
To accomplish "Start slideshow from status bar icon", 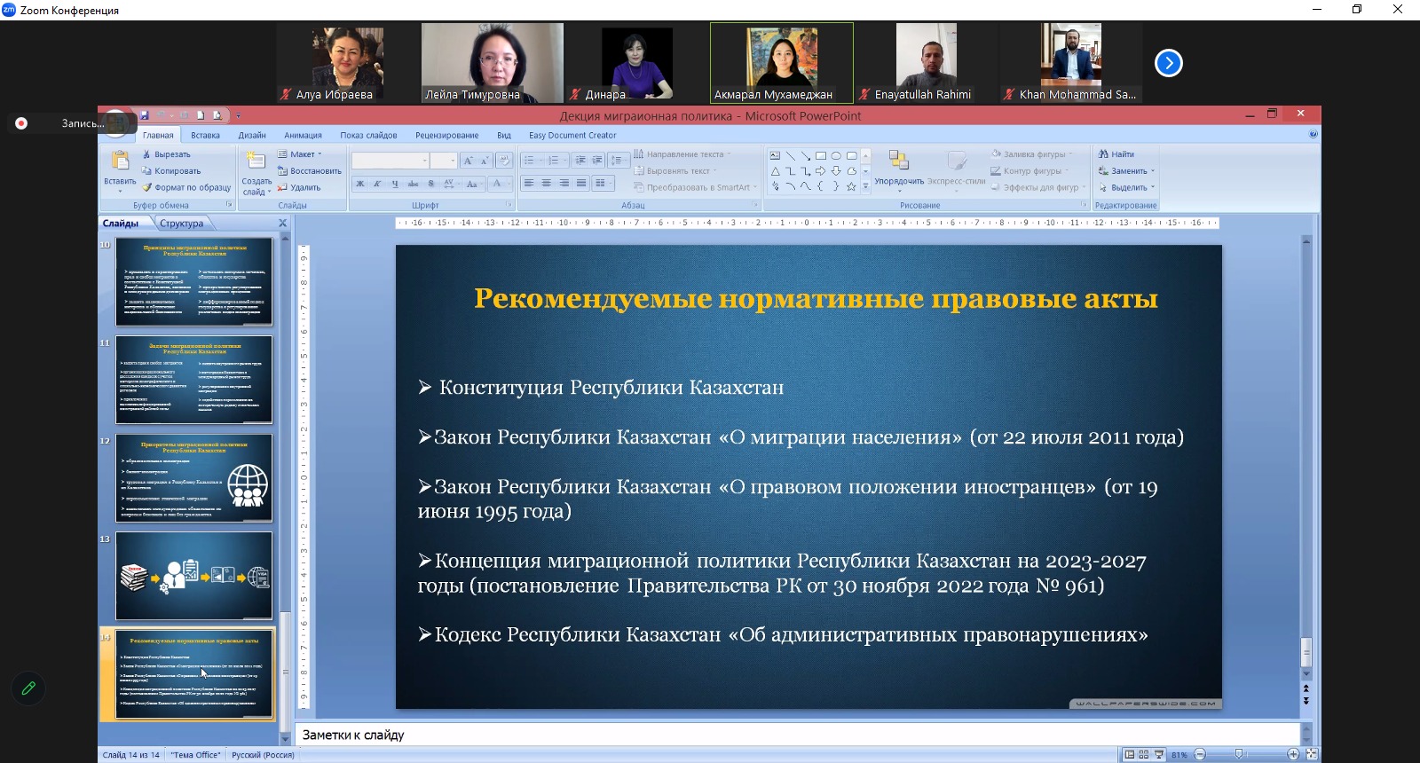I will [1159, 754].
